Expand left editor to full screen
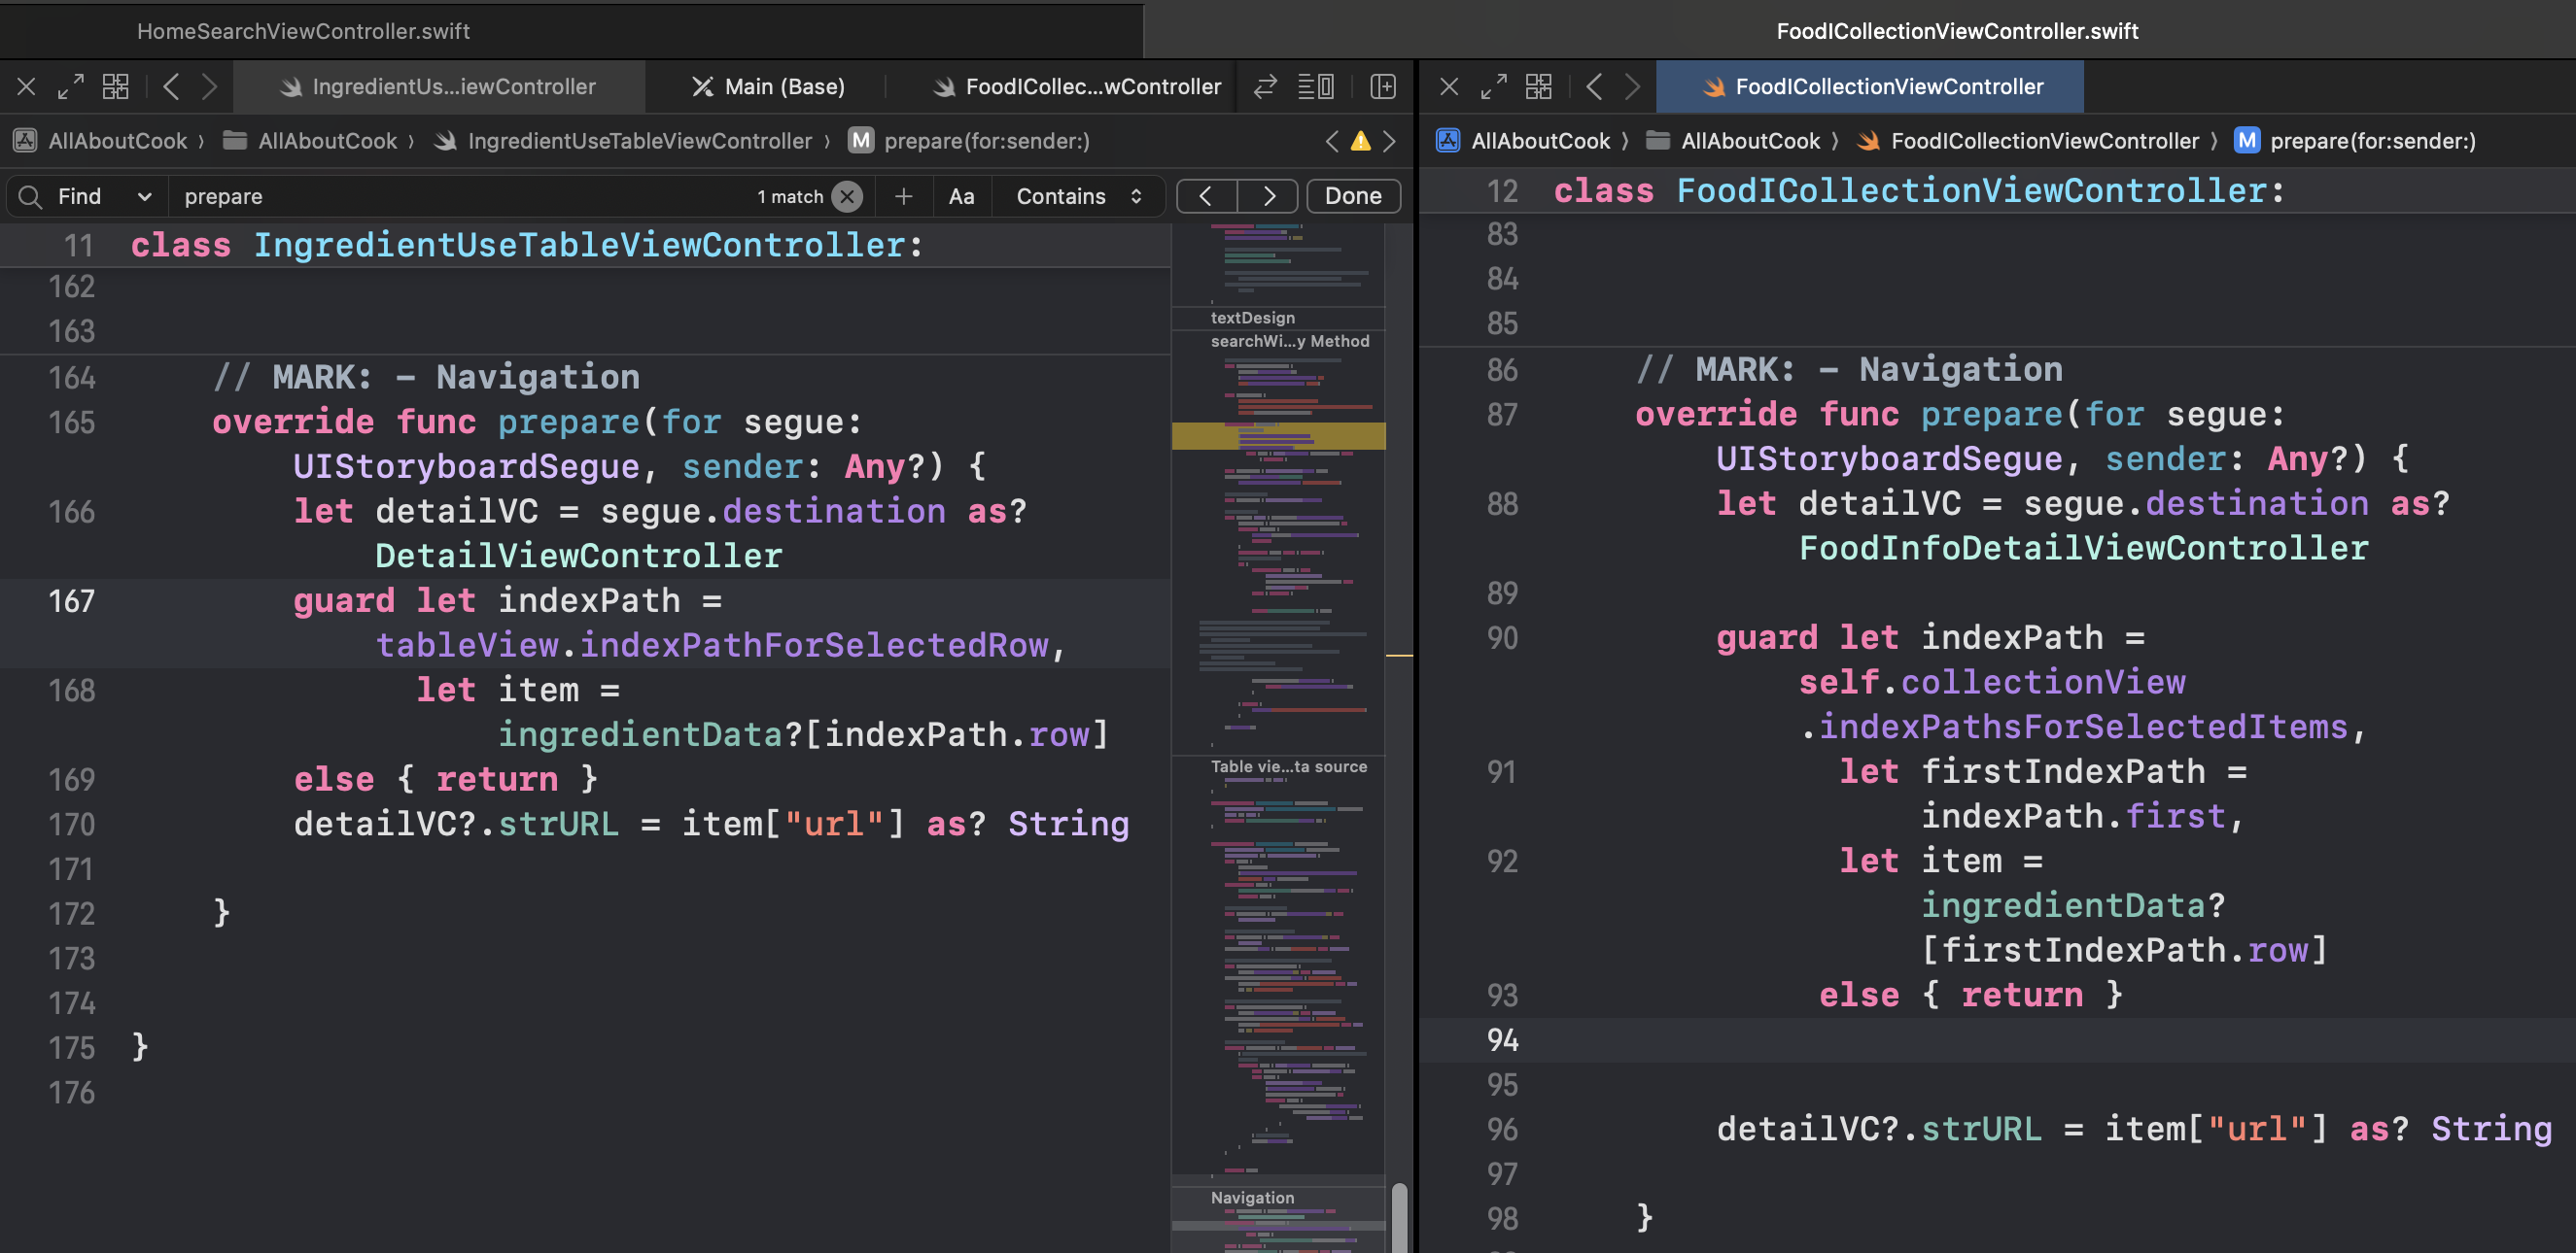Screen dimensions: 2576x1253 [x=70, y=86]
